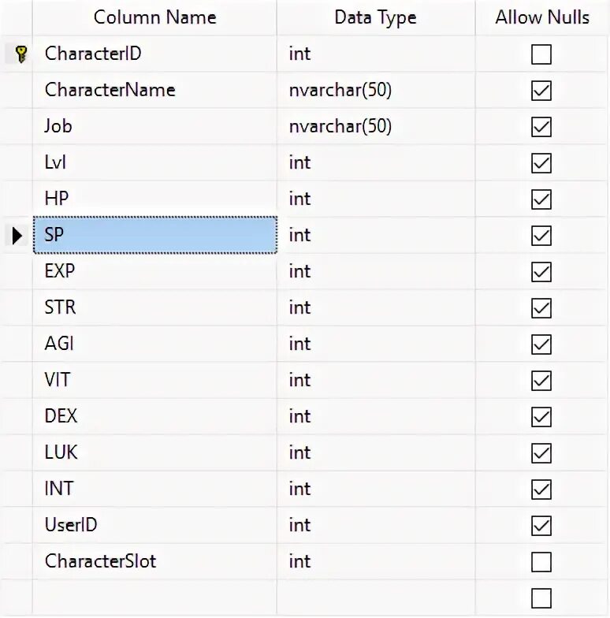
Task: Click the row arrow indicator beside SP
Action: pos(17,235)
